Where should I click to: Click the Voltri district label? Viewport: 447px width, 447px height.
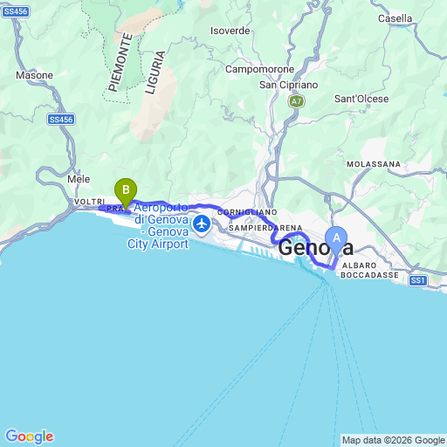pos(89,202)
